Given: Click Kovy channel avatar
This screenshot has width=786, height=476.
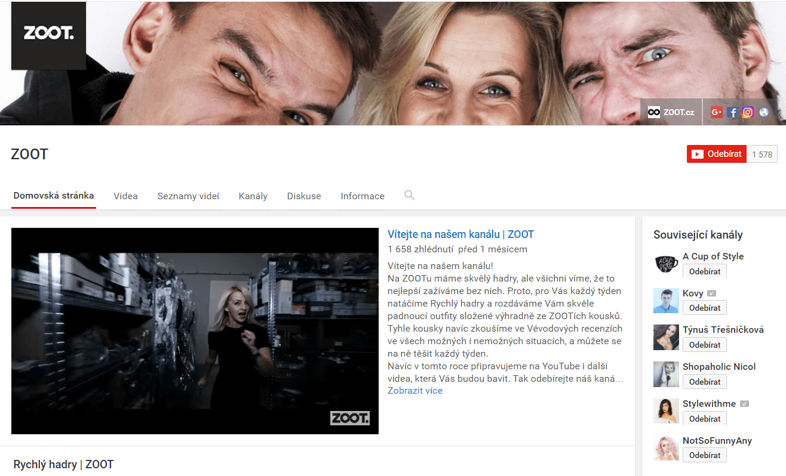Looking at the screenshot, I should click(x=666, y=301).
